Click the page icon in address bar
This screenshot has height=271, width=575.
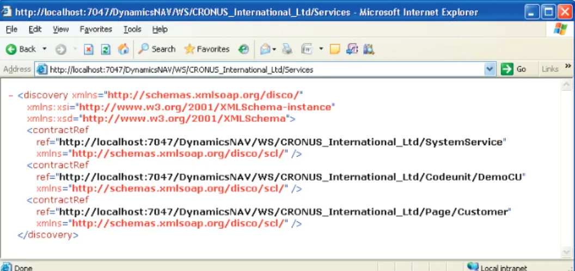pyautogui.click(x=42, y=69)
